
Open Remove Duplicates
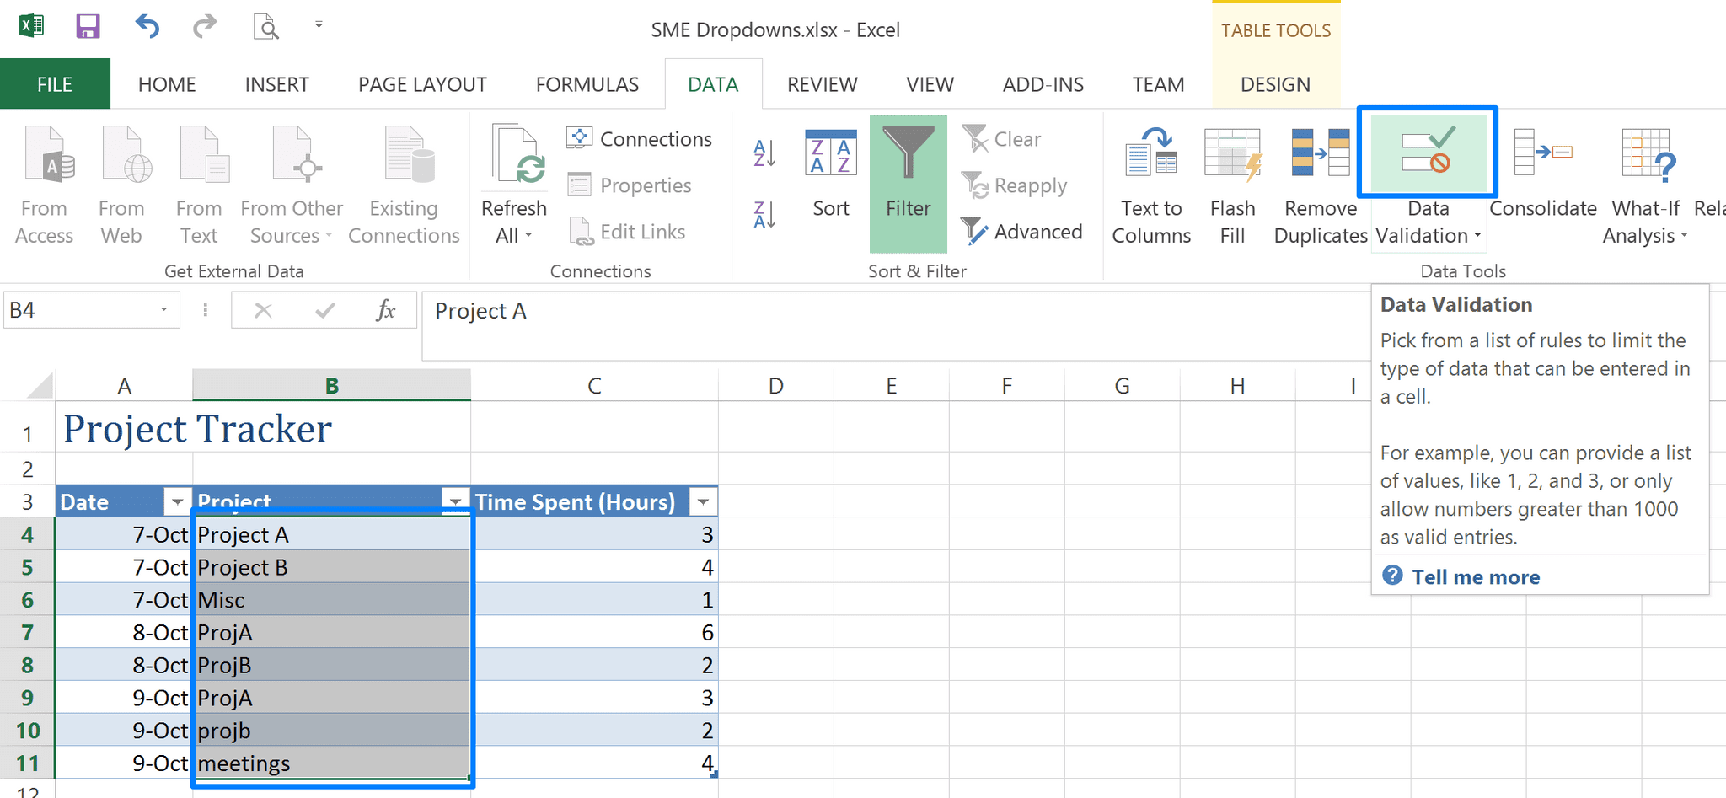click(1318, 181)
